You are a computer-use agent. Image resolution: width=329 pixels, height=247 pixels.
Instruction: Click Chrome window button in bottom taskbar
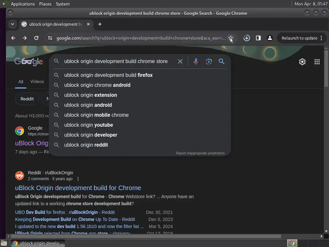coord(38,243)
